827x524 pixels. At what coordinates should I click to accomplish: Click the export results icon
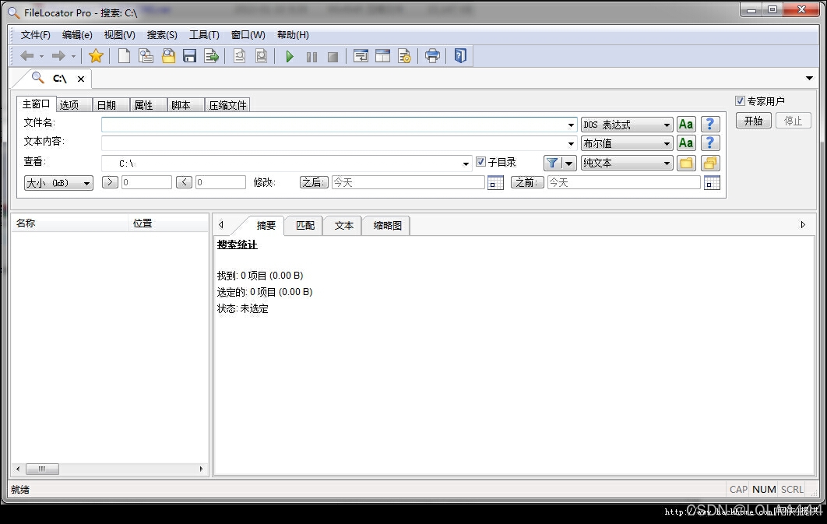tap(212, 56)
